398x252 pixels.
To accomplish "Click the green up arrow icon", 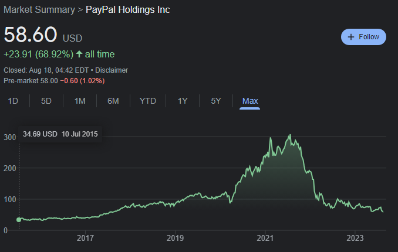I will tap(79, 54).
